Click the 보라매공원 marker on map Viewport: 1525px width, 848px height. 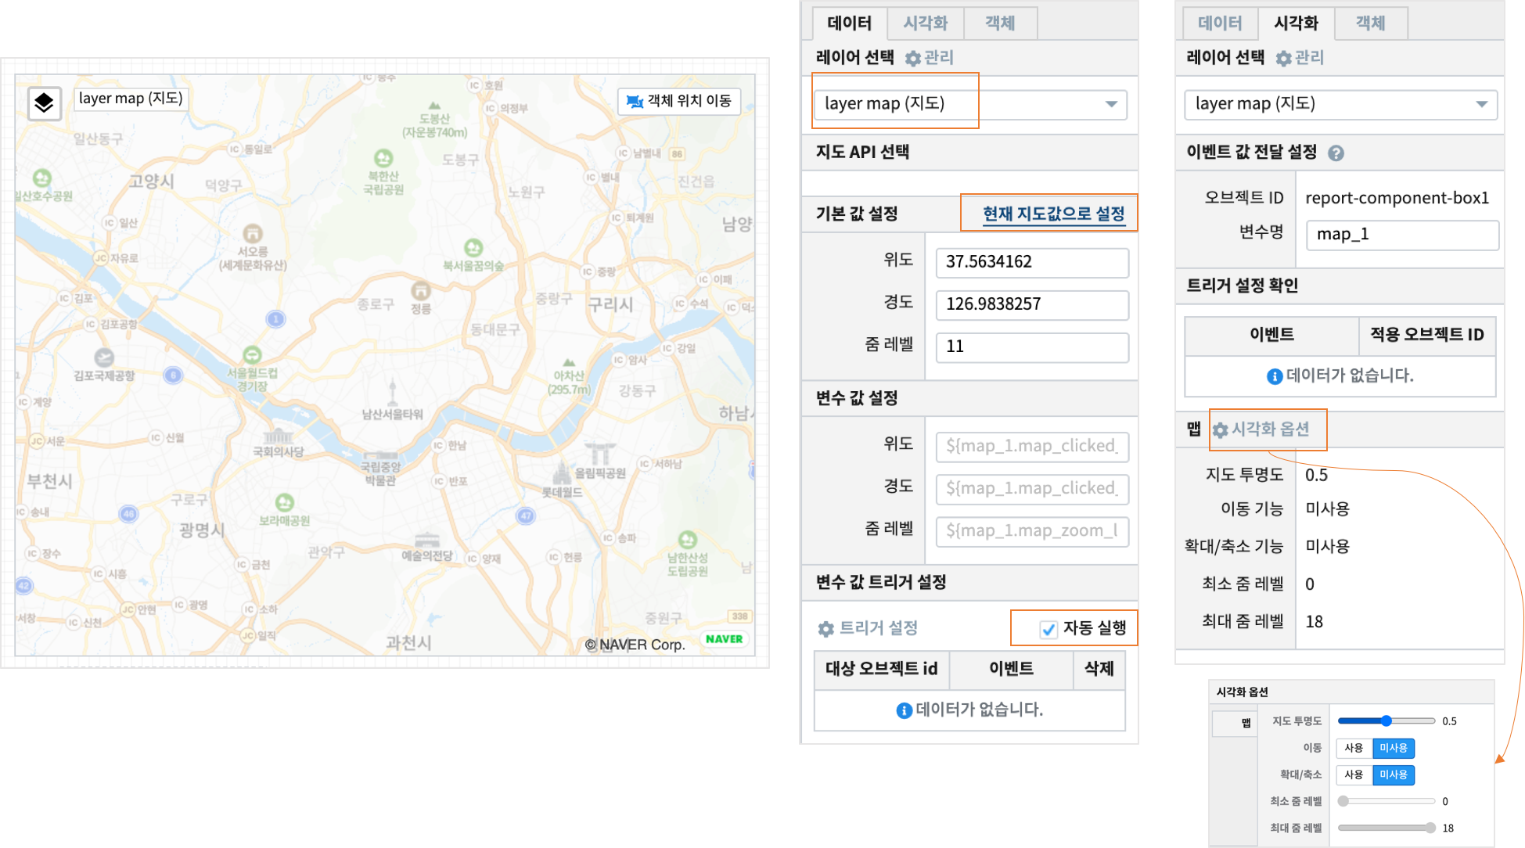tap(284, 502)
